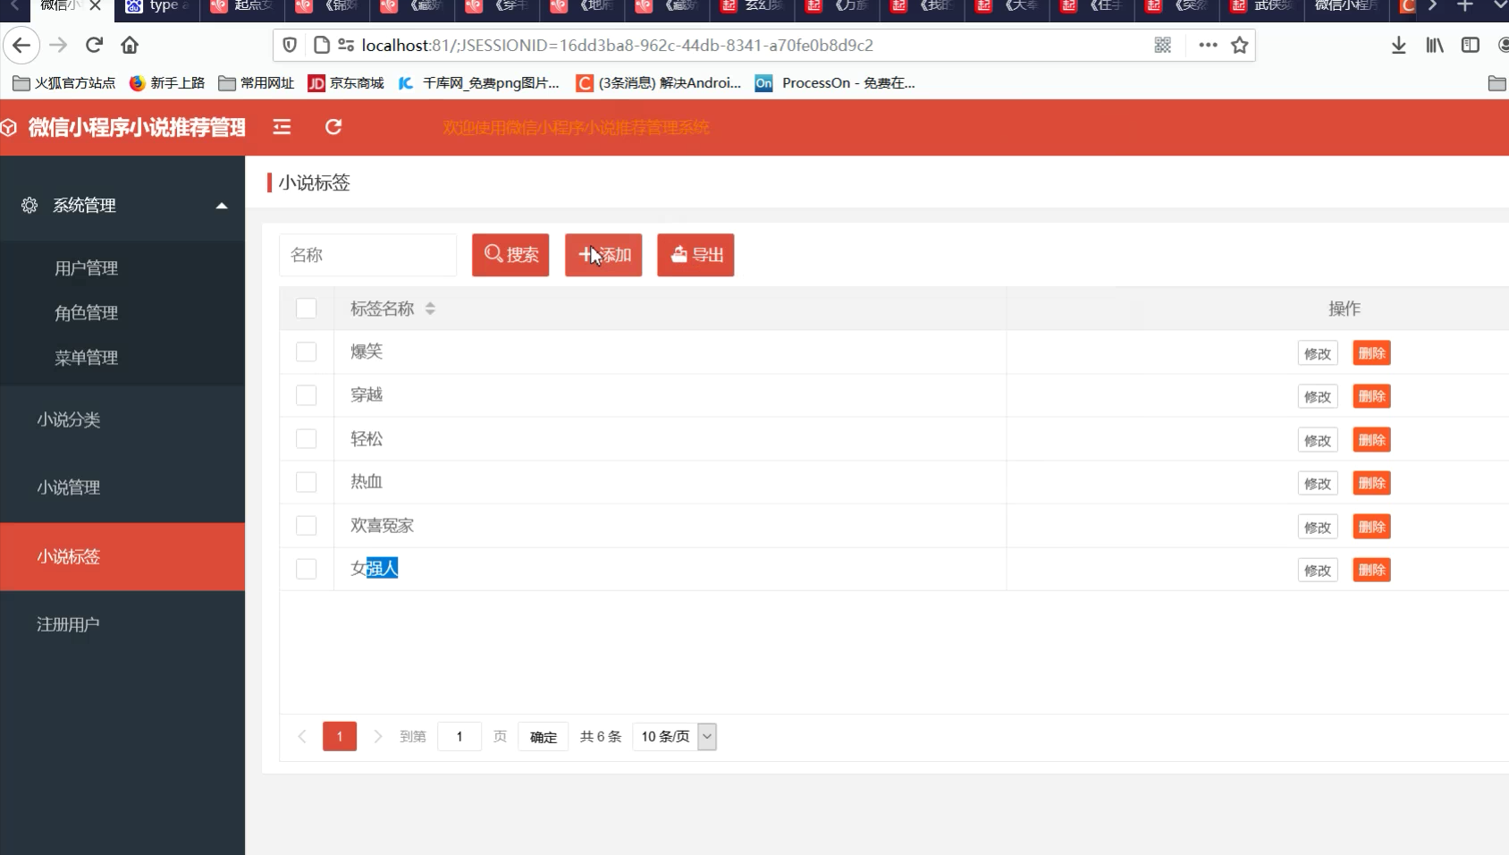Check the box for 穿越 row
1509x855 pixels.
306,395
